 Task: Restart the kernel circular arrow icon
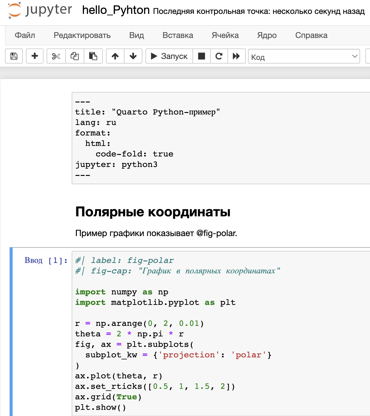click(219, 56)
